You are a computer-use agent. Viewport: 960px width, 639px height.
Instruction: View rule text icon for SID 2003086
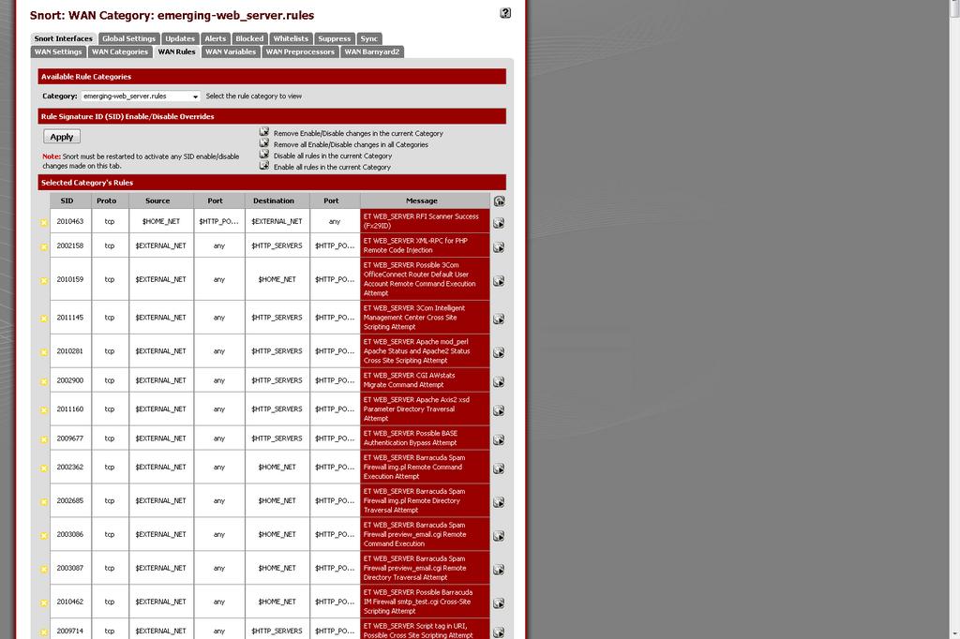pos(499,536)
